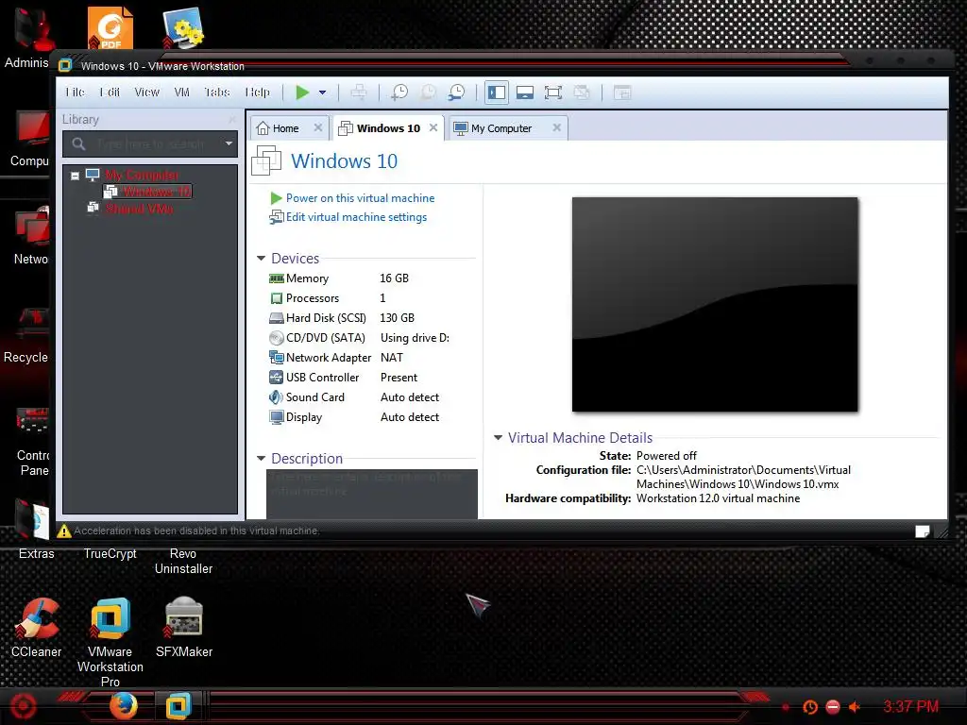The width and height of the screenshot is (967, 725).
Task: Click the Sound Card device icon
Action: pos(277,397)
